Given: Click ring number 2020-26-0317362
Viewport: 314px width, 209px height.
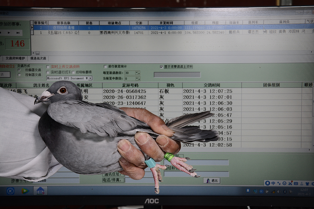Looking at the screenshot, I should pyautogui.click(x=125, y=97).
